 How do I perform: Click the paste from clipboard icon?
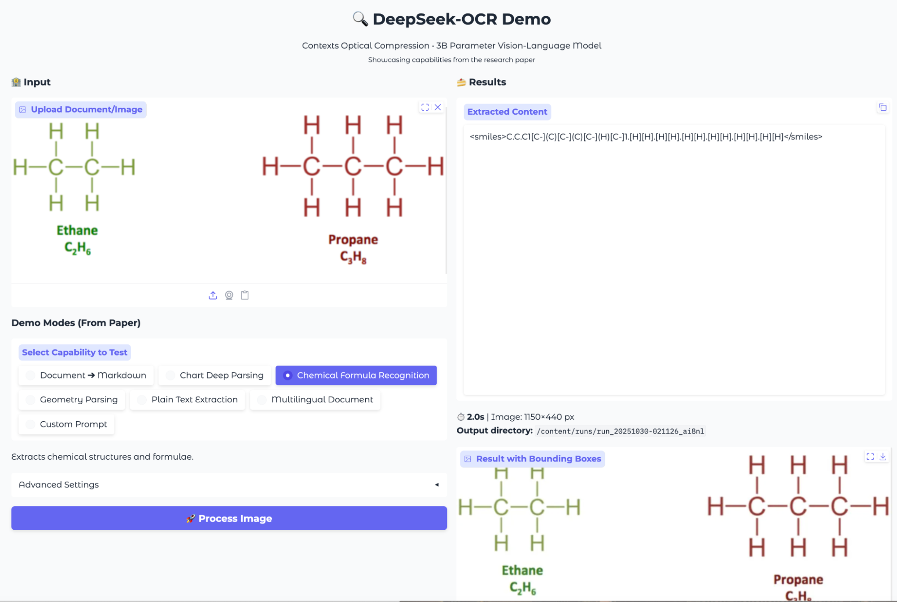[x=245, y=295]
